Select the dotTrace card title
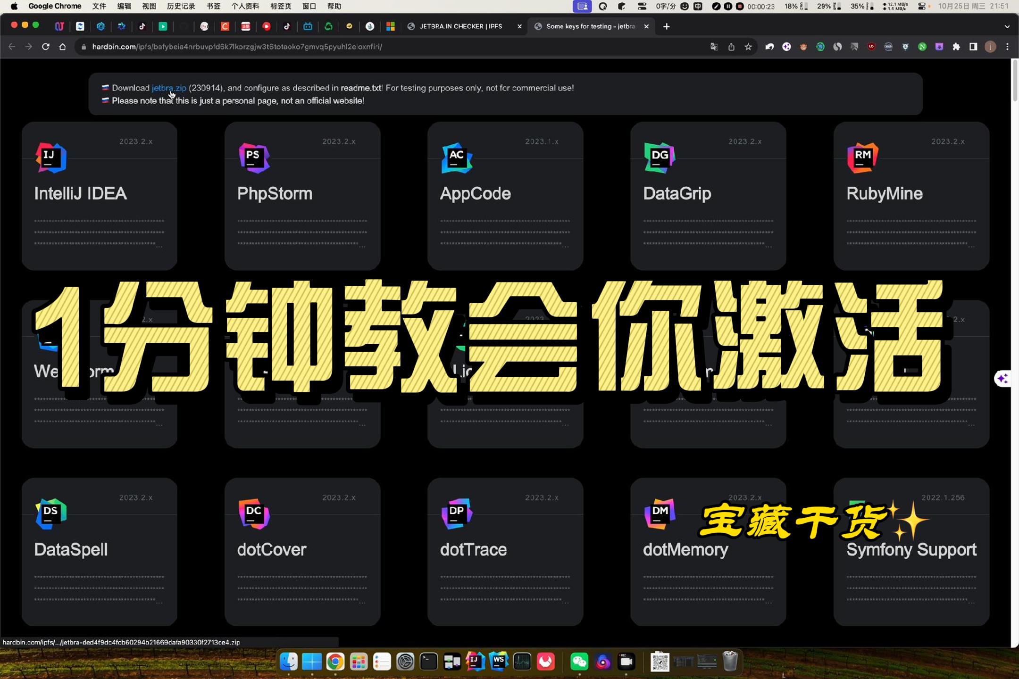The height and width of the screenshot is (679, 1019). pos(473,550)
